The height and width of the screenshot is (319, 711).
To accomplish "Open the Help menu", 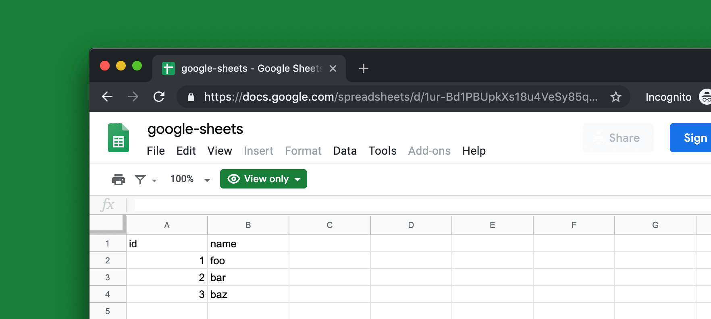I will pyautogui.click(x=474, y=151).
